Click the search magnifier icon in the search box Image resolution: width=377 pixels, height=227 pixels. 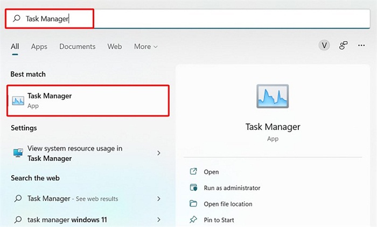[x=17, y=18]
